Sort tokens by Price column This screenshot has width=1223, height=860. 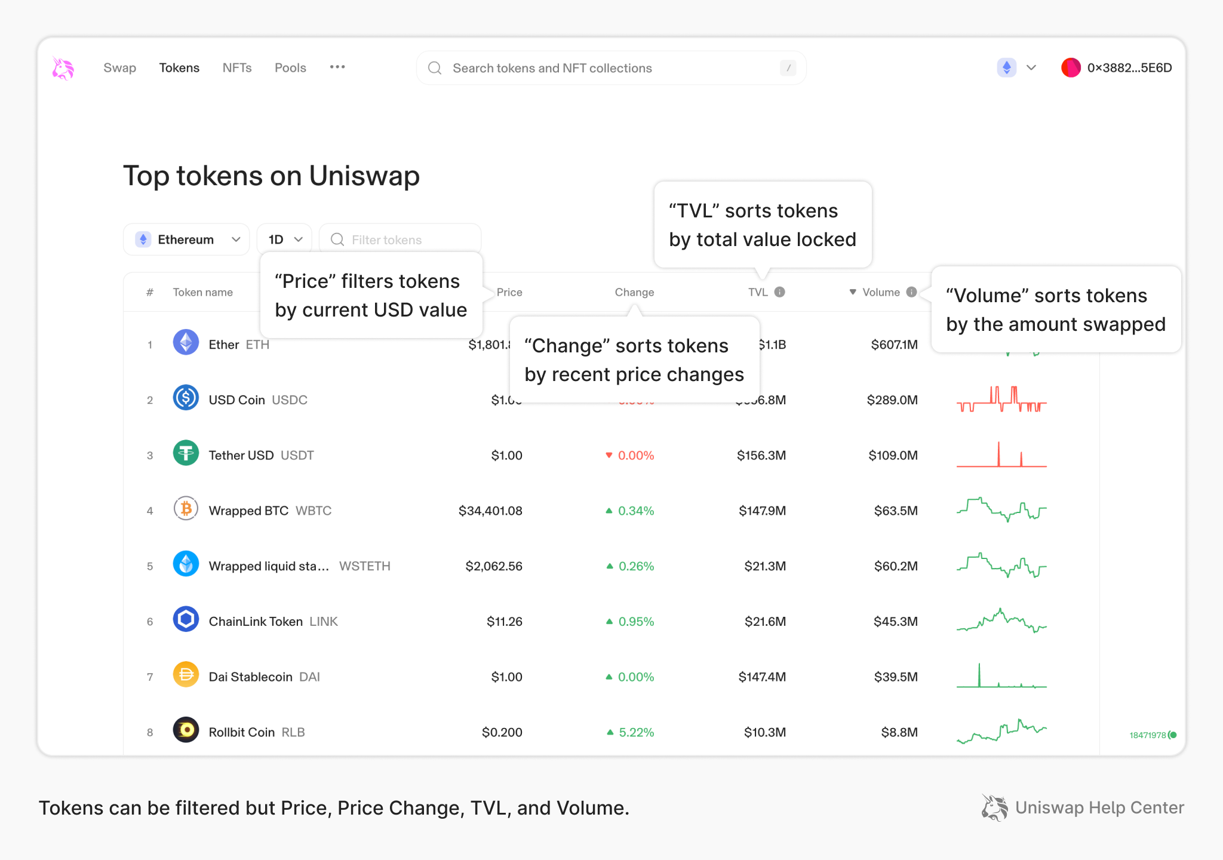[x=509, y=292]
